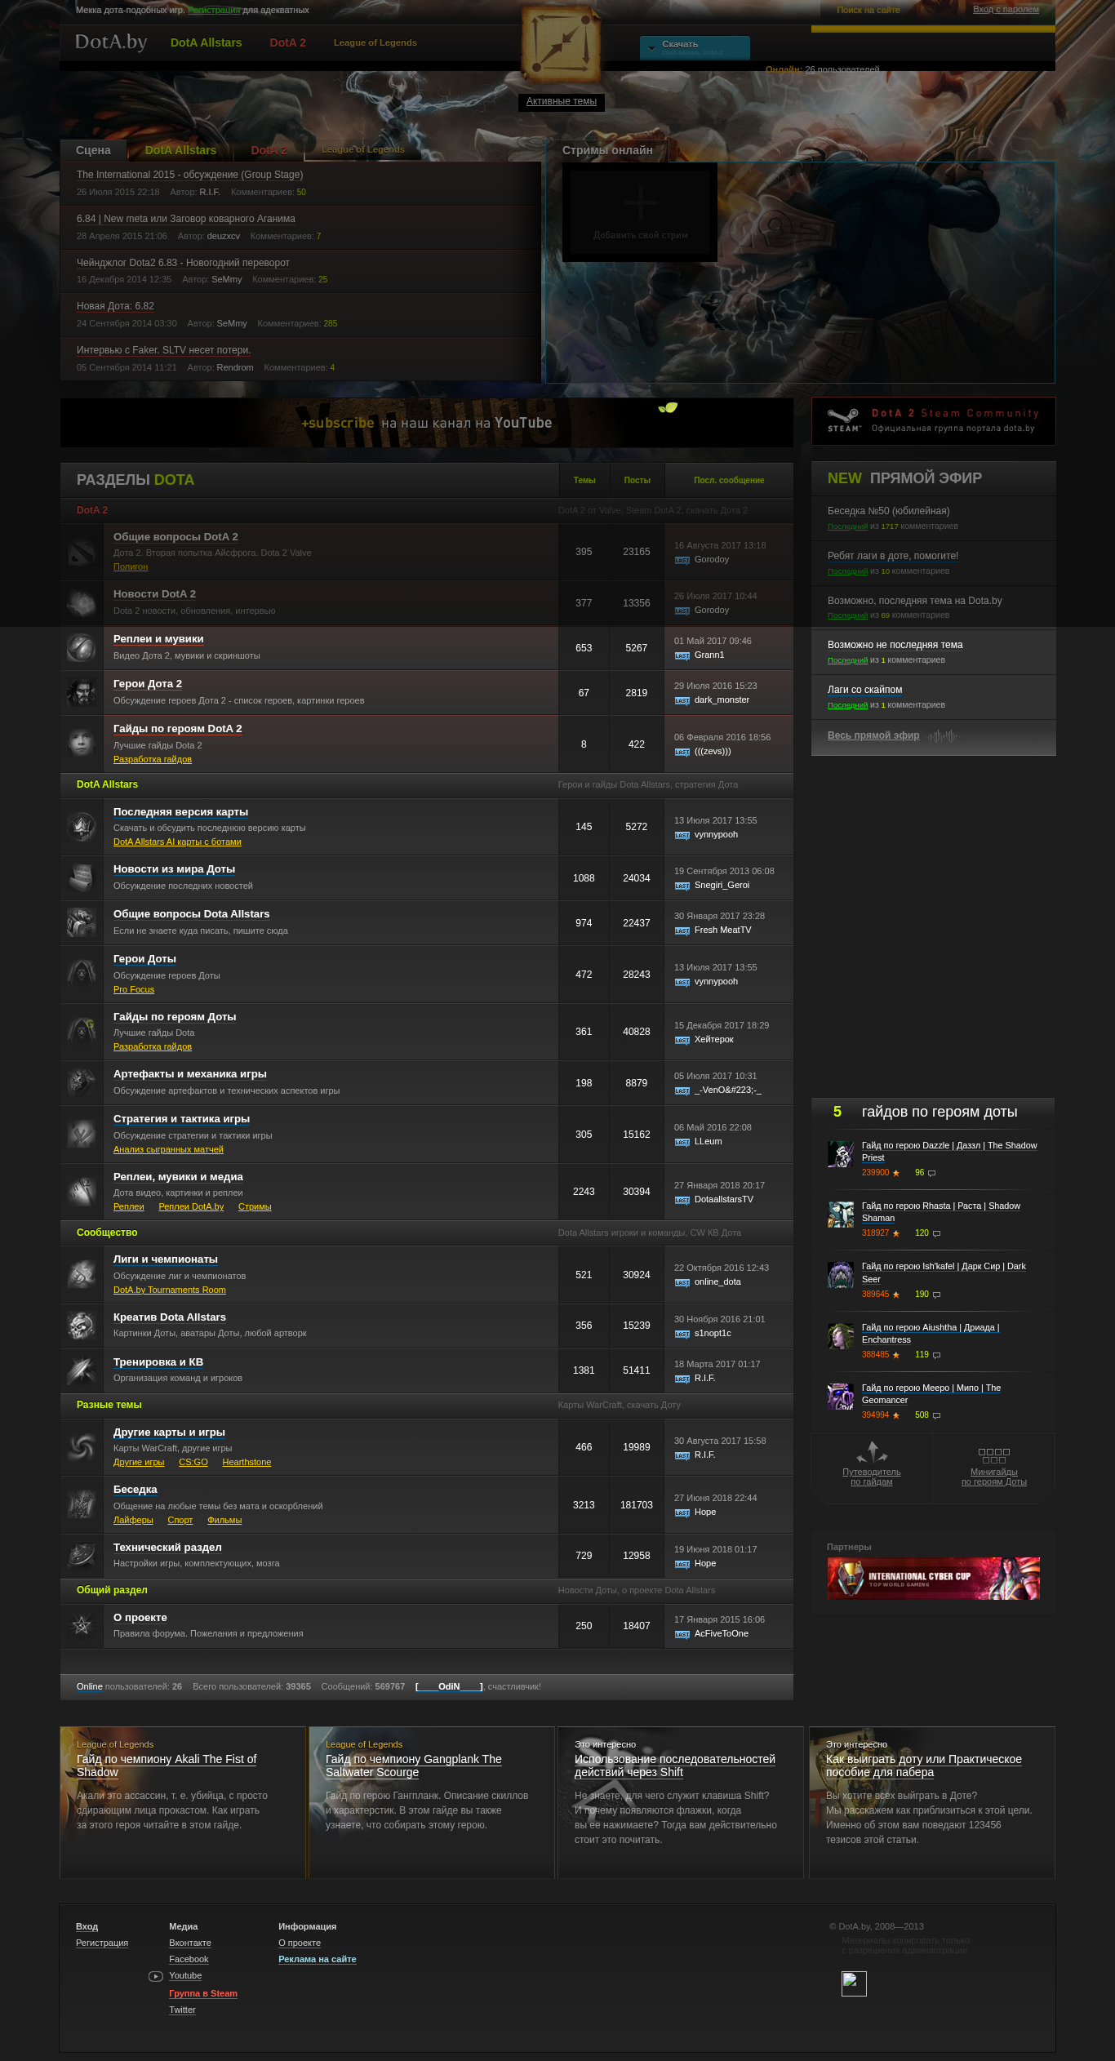Open League of Legends in top menu
This screenshot has width=1115, height=2061.
[x=375, y=42]
